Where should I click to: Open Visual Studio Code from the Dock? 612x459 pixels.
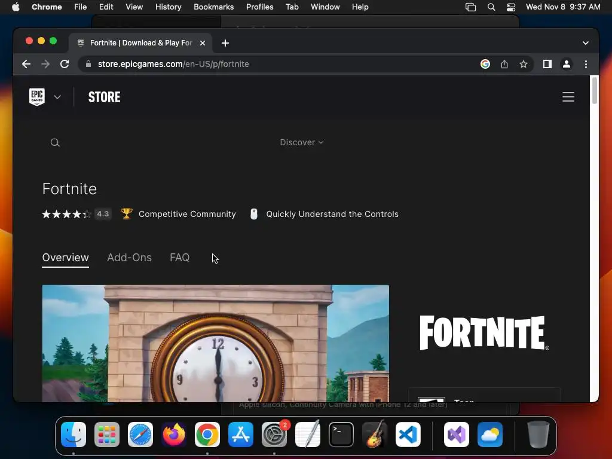pyautogui.click(x=408, y=434)
